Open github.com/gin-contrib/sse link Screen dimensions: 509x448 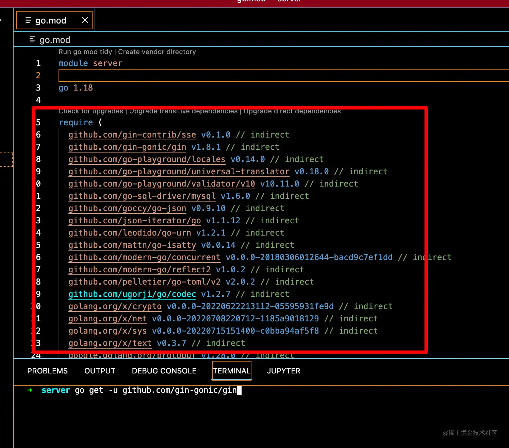132,135
